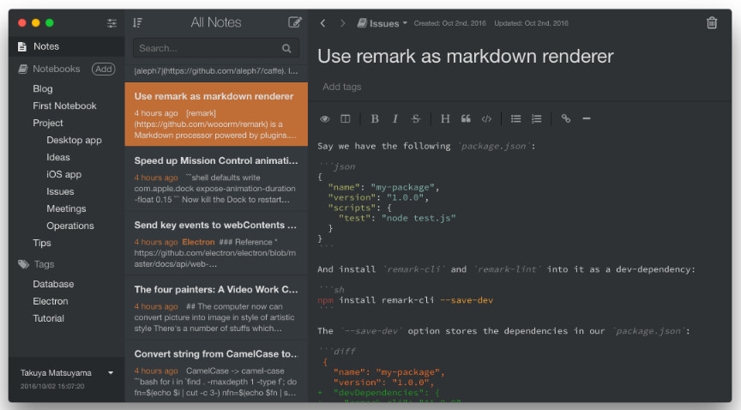Select Notes in the sidebar
741x410 pixels.
tap(67, 46)
